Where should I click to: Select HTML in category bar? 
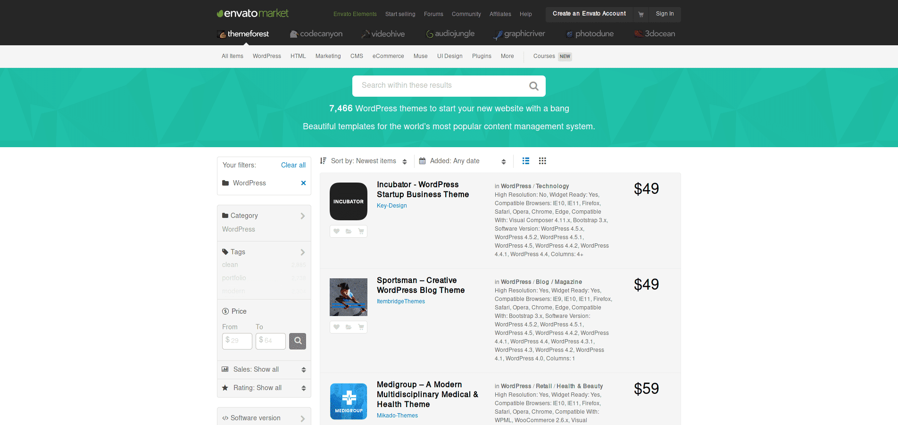(298, 56)
